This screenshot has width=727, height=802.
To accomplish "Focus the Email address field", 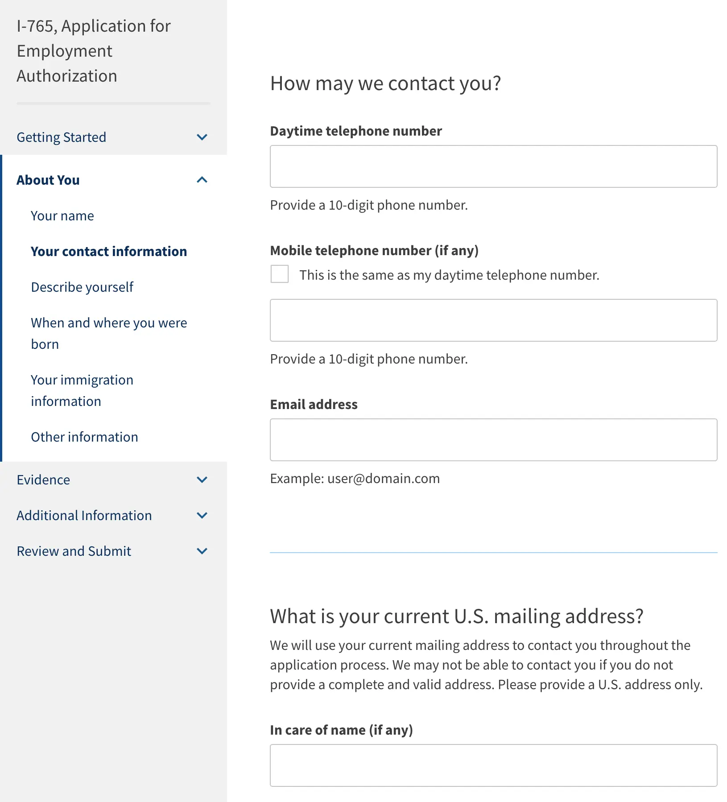I will pyautogui.click(x=493, y=440).
